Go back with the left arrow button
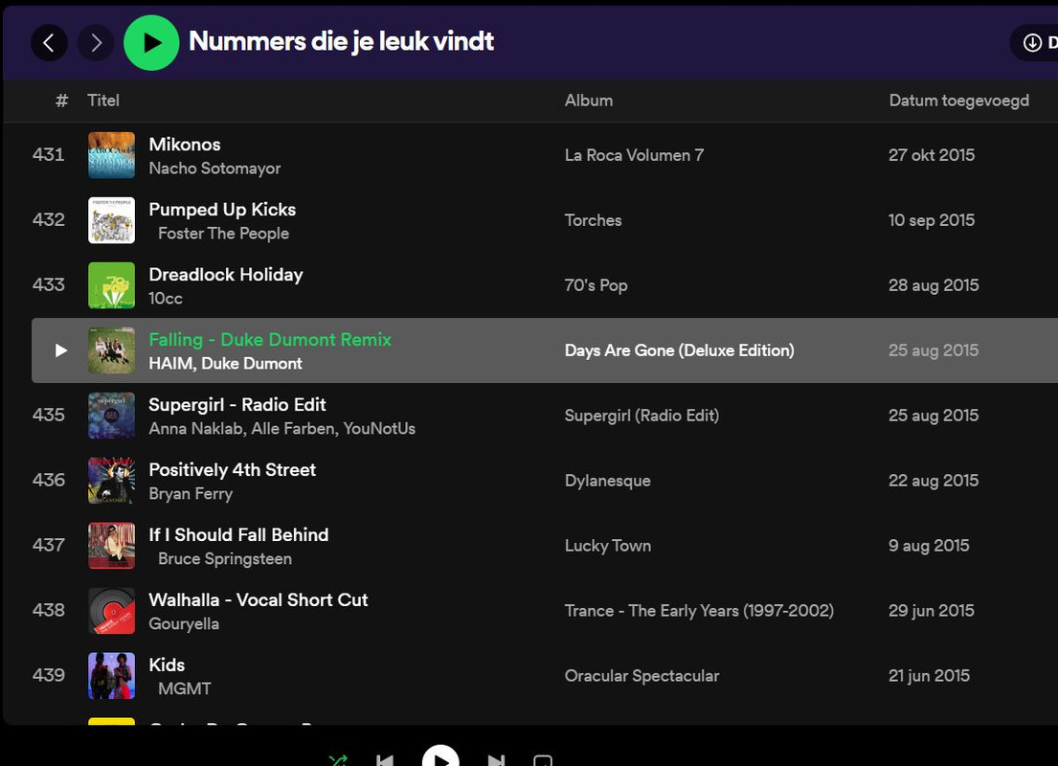Image resolution: width=1058 pixels, height=766 pixels. point(49,43)
